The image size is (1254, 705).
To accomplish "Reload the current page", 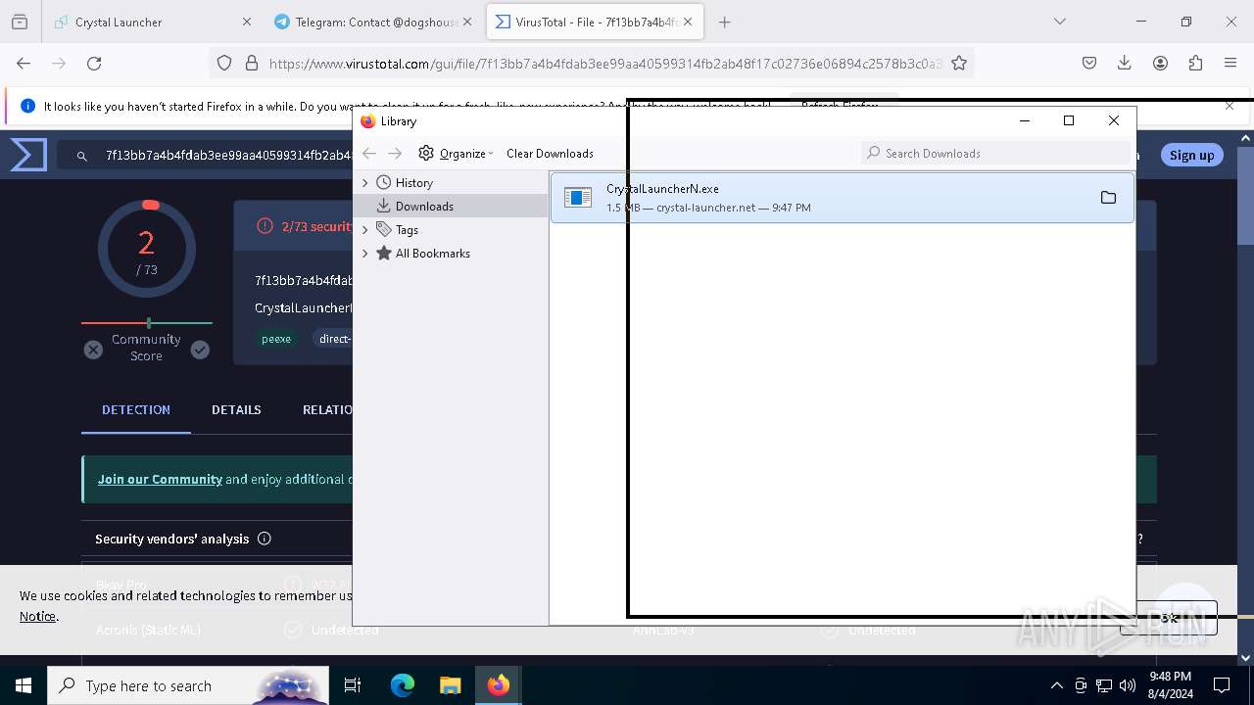I will (94, 63).
